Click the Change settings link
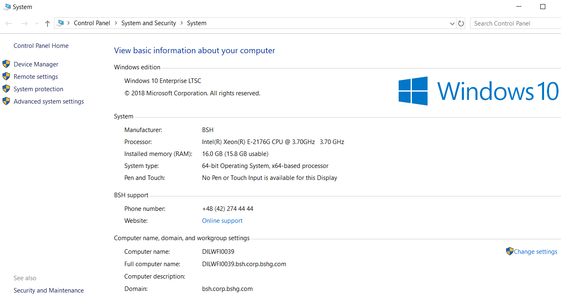Screen dimensions: 561x300 [535, 252]
